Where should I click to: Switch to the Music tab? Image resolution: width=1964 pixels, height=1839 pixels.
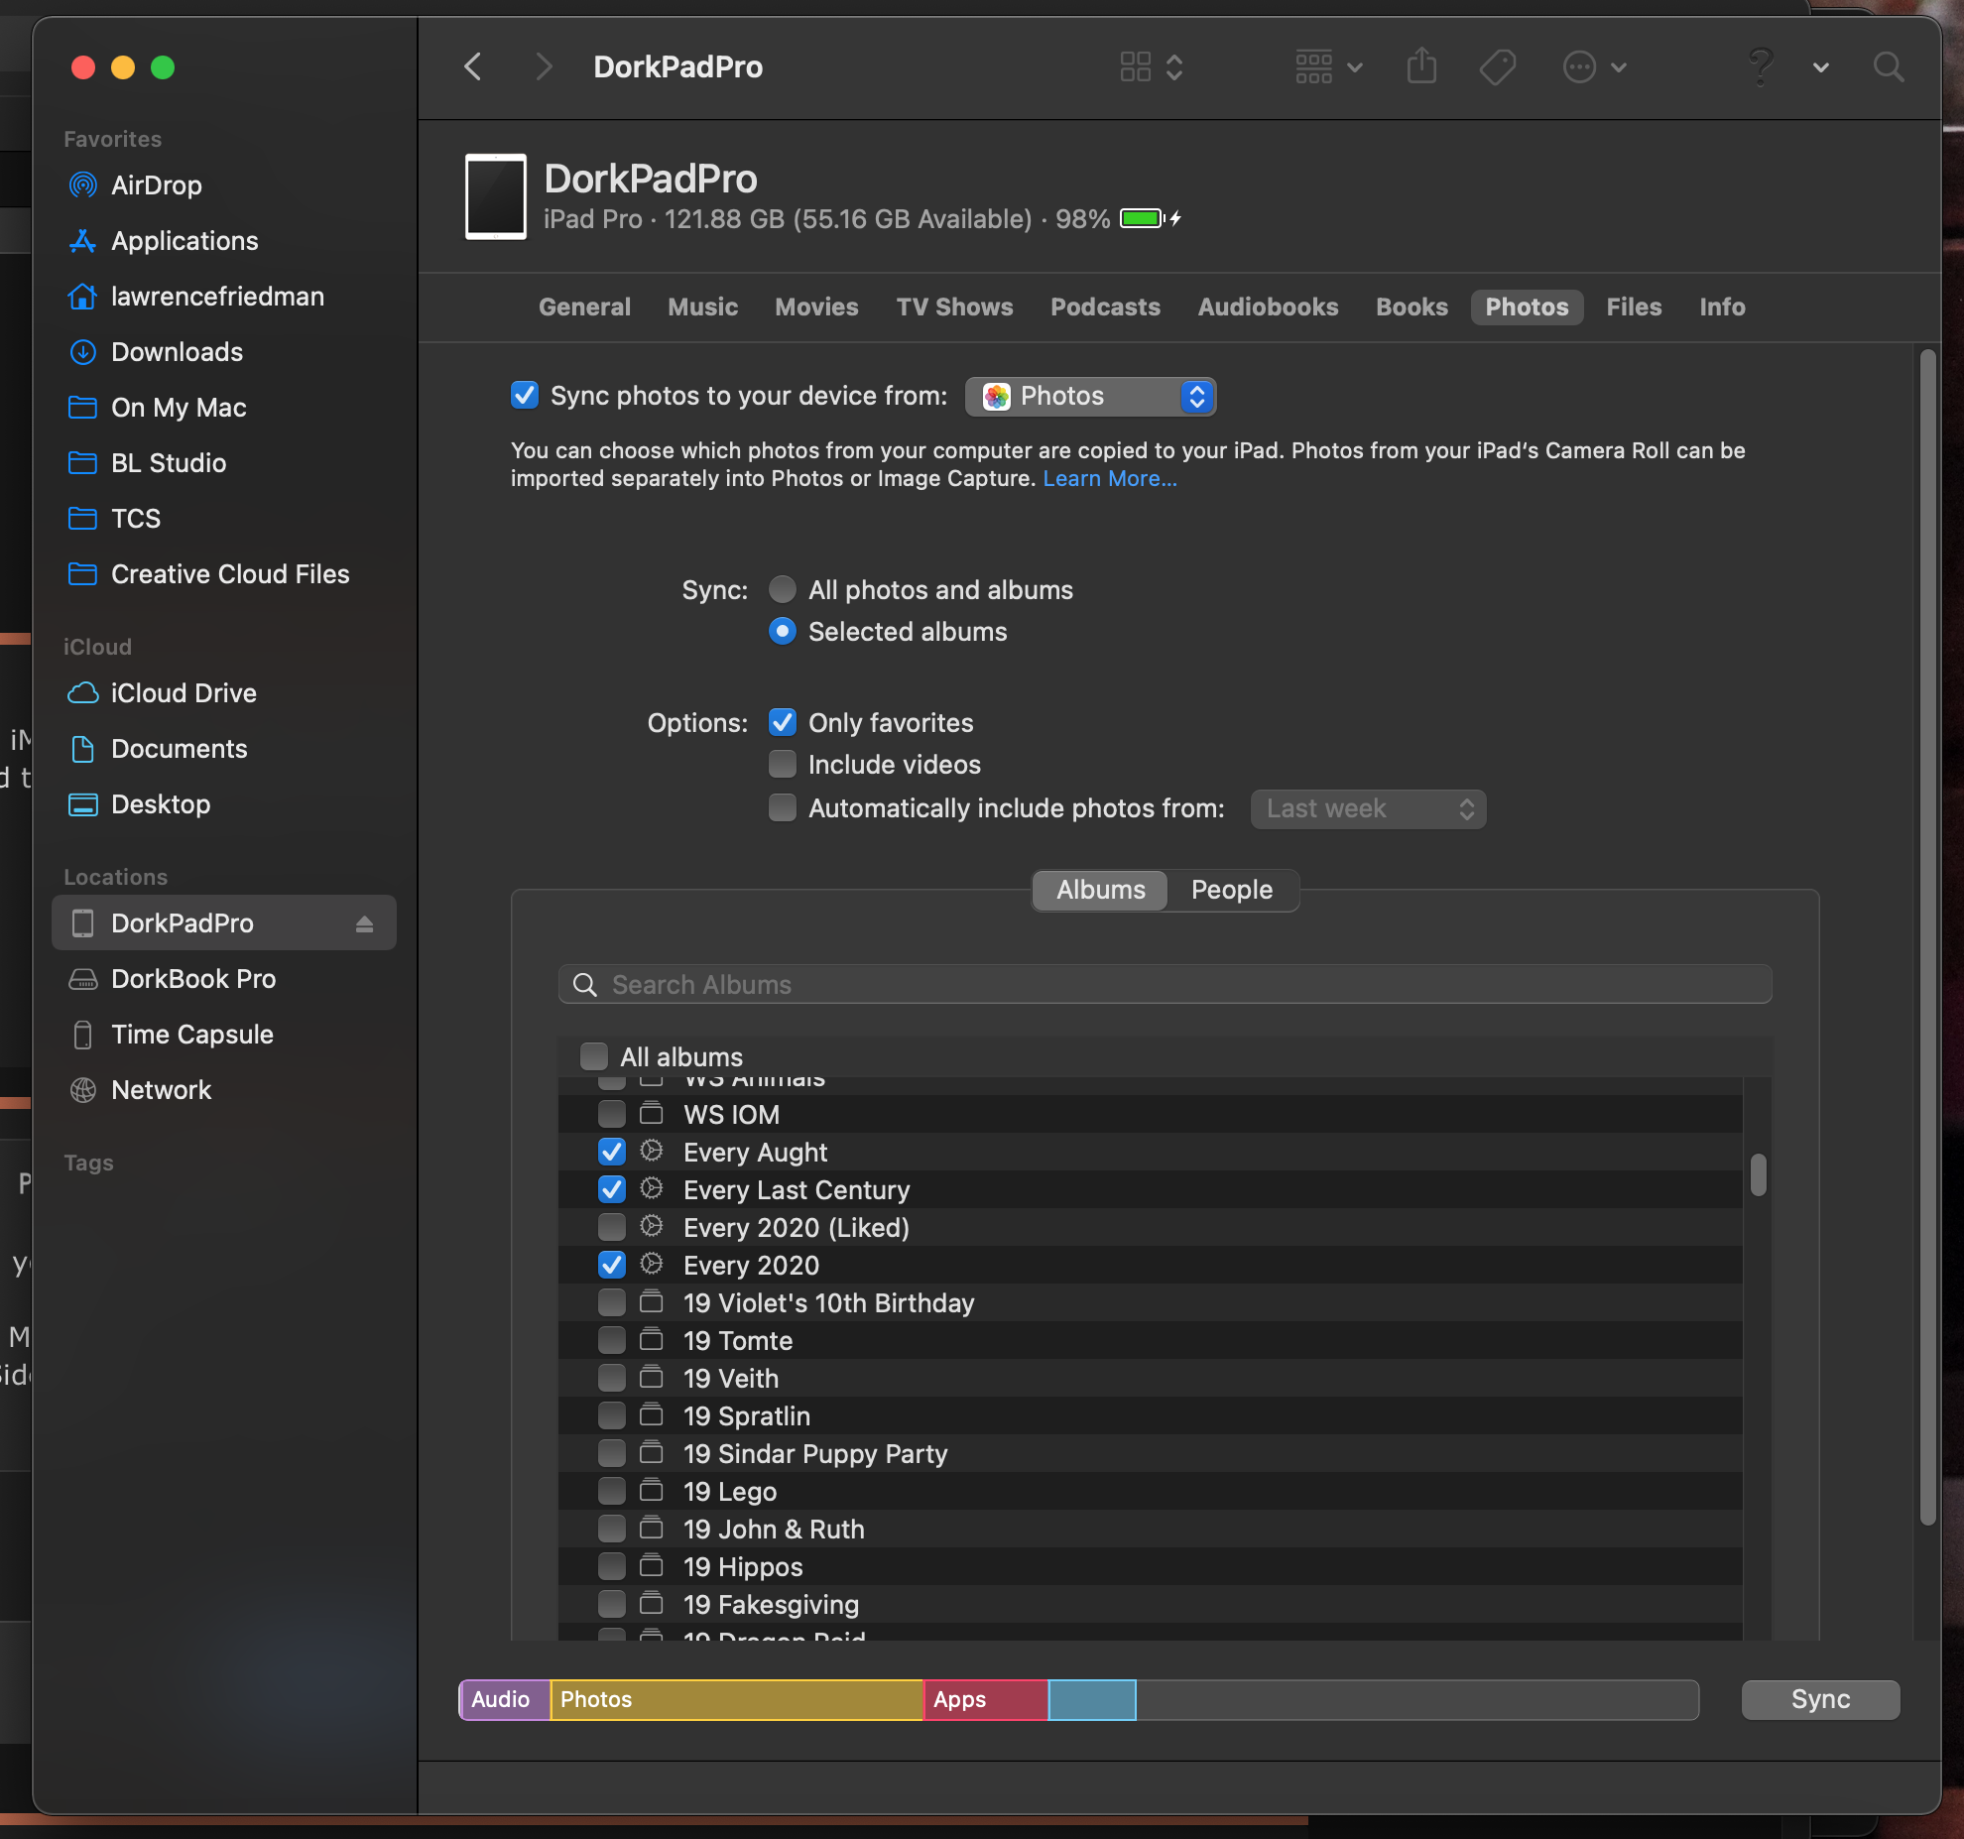(702, 307)
